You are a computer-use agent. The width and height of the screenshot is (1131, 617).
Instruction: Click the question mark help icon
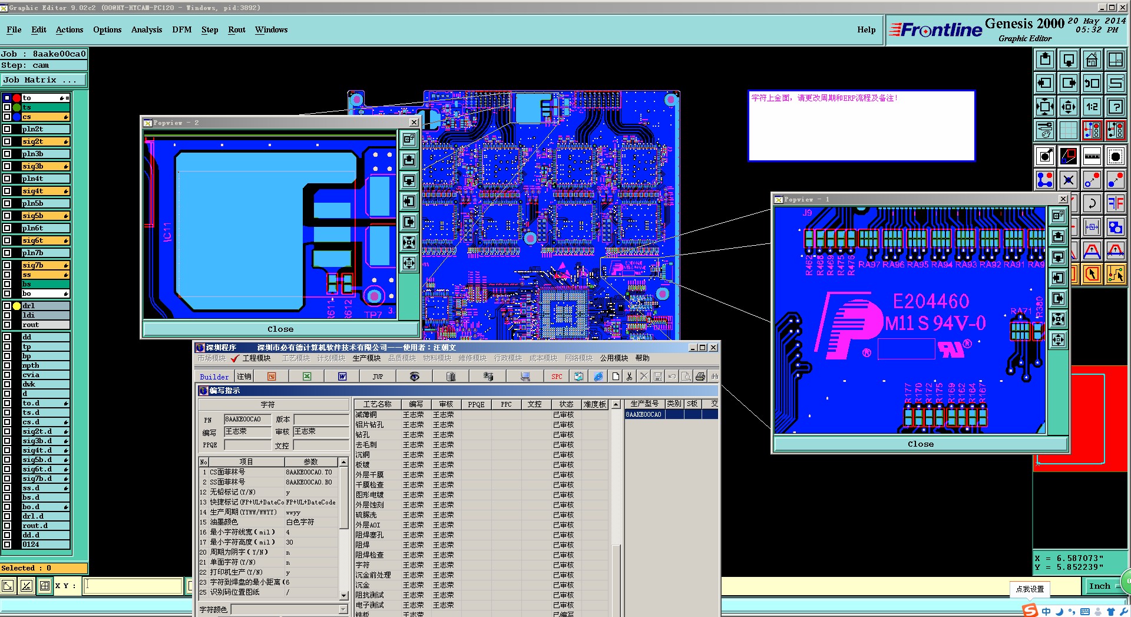tap(1116, 107)
